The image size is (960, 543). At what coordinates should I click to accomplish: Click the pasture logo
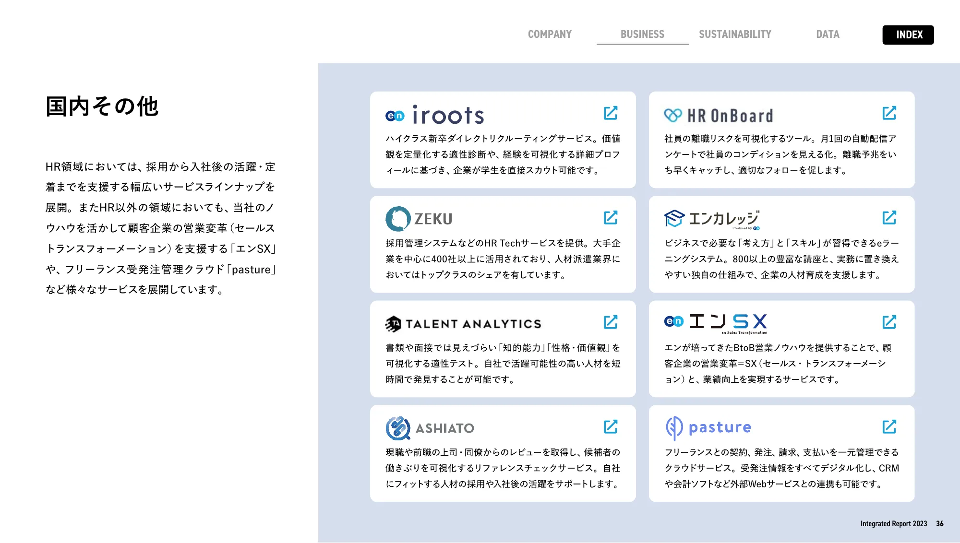[708, 428]
